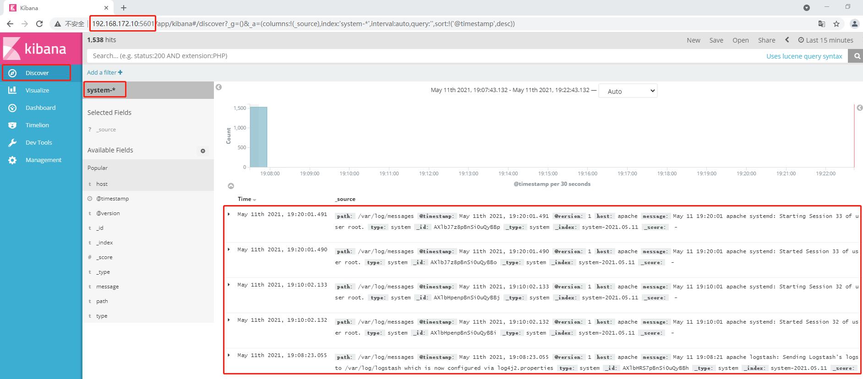863x379 pixels.
Task: Click the Visualize bar chart icon
Action: point(12,90)
